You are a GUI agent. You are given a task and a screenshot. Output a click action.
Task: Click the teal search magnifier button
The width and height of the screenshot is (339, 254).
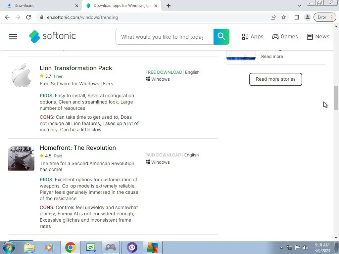221,37
